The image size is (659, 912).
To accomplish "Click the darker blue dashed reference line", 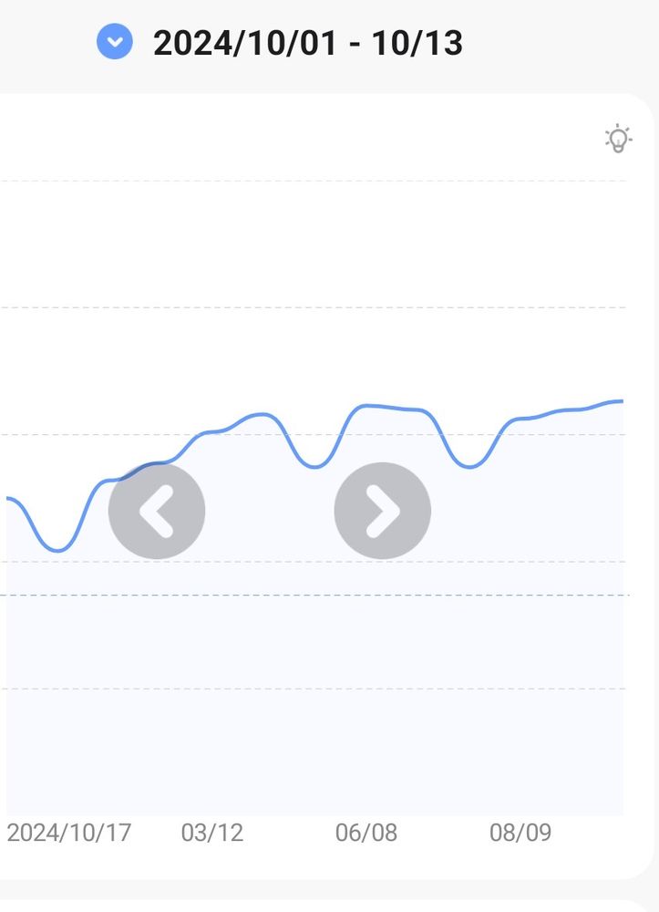I will pos(314,595).
